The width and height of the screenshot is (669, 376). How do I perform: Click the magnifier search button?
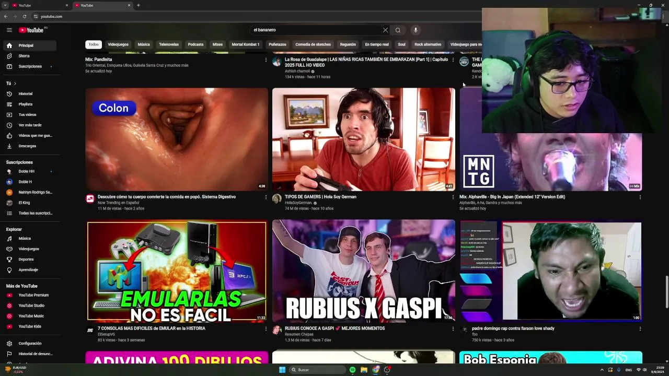(x=398, y=30)
